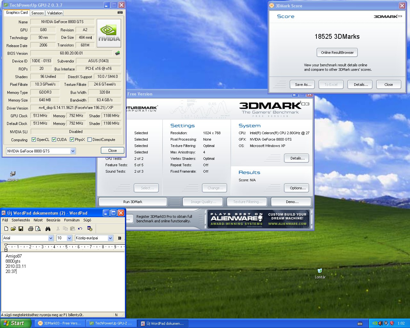Image resolution: width=410 pixels, height=328 pixels.
Task: Open the Formátum menu in WordPad
Action: tap(72, 220)
